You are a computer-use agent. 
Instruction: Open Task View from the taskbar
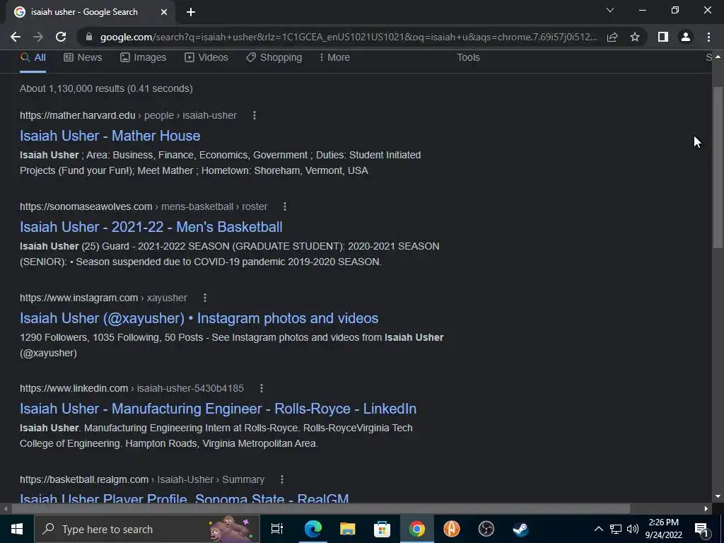pos(277,529)
